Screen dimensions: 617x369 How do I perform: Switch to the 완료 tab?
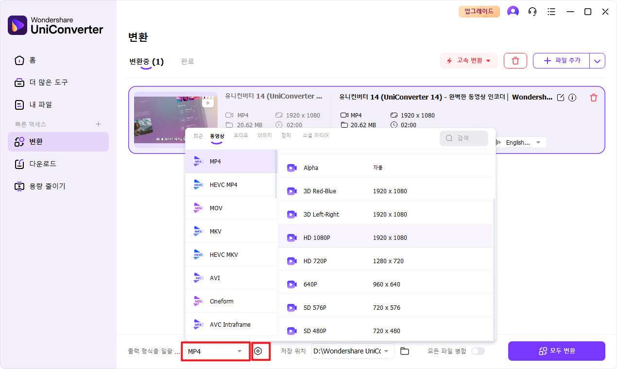click(x=188, y=62)
